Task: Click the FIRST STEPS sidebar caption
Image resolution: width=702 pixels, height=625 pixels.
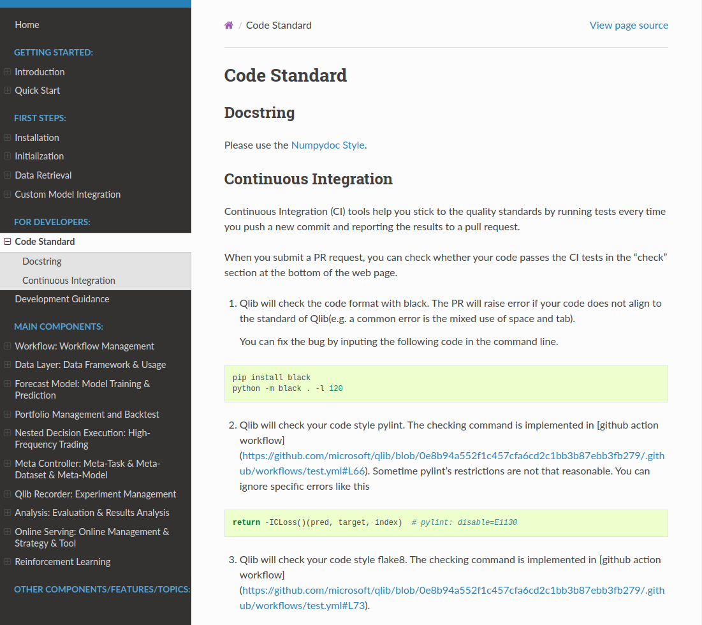Action: tap(40, 118)
